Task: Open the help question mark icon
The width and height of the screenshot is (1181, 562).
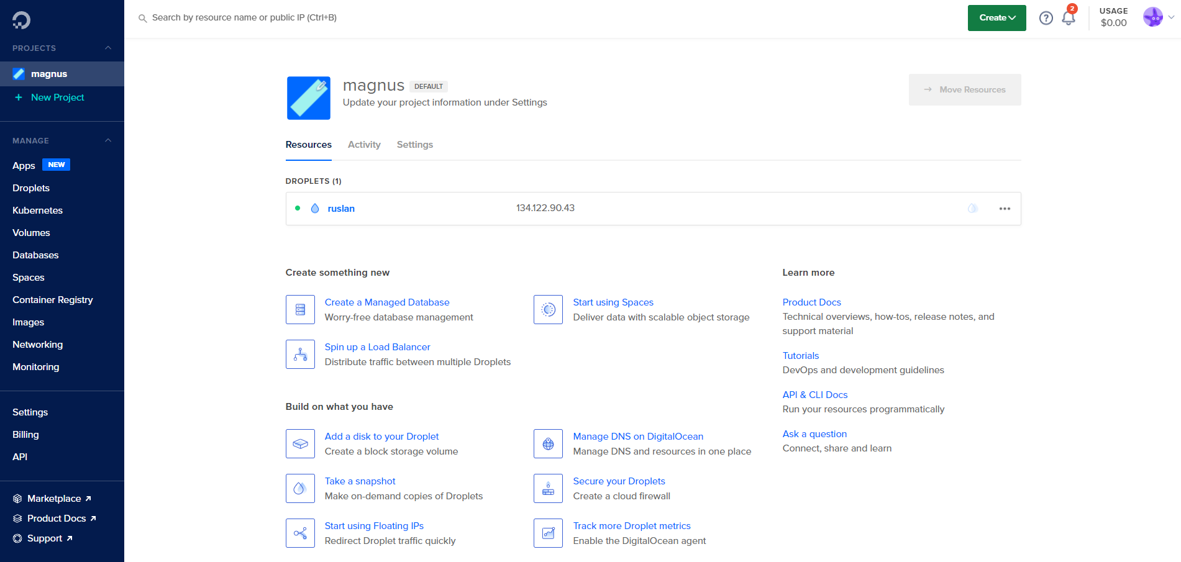Action: point(1046,18)
